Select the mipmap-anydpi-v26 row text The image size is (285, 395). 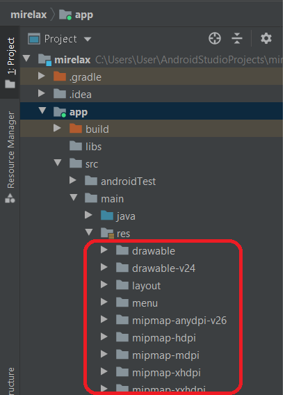coord(179,321)
